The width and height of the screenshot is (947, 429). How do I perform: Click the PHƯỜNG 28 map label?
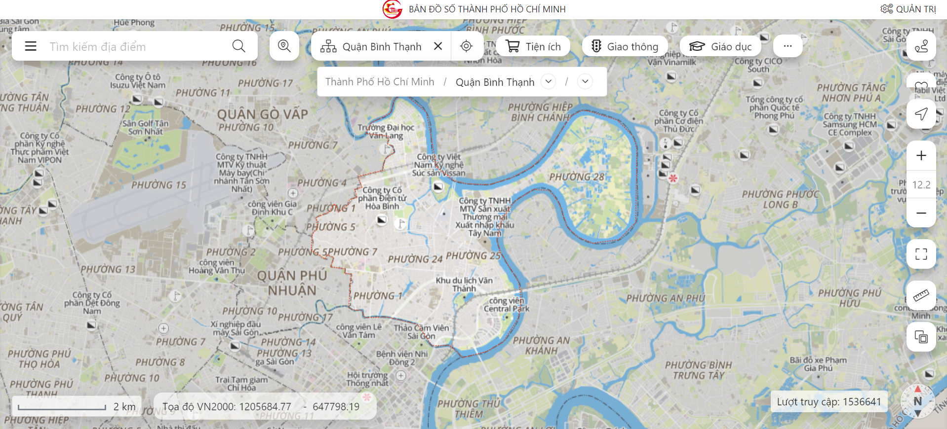577,177
